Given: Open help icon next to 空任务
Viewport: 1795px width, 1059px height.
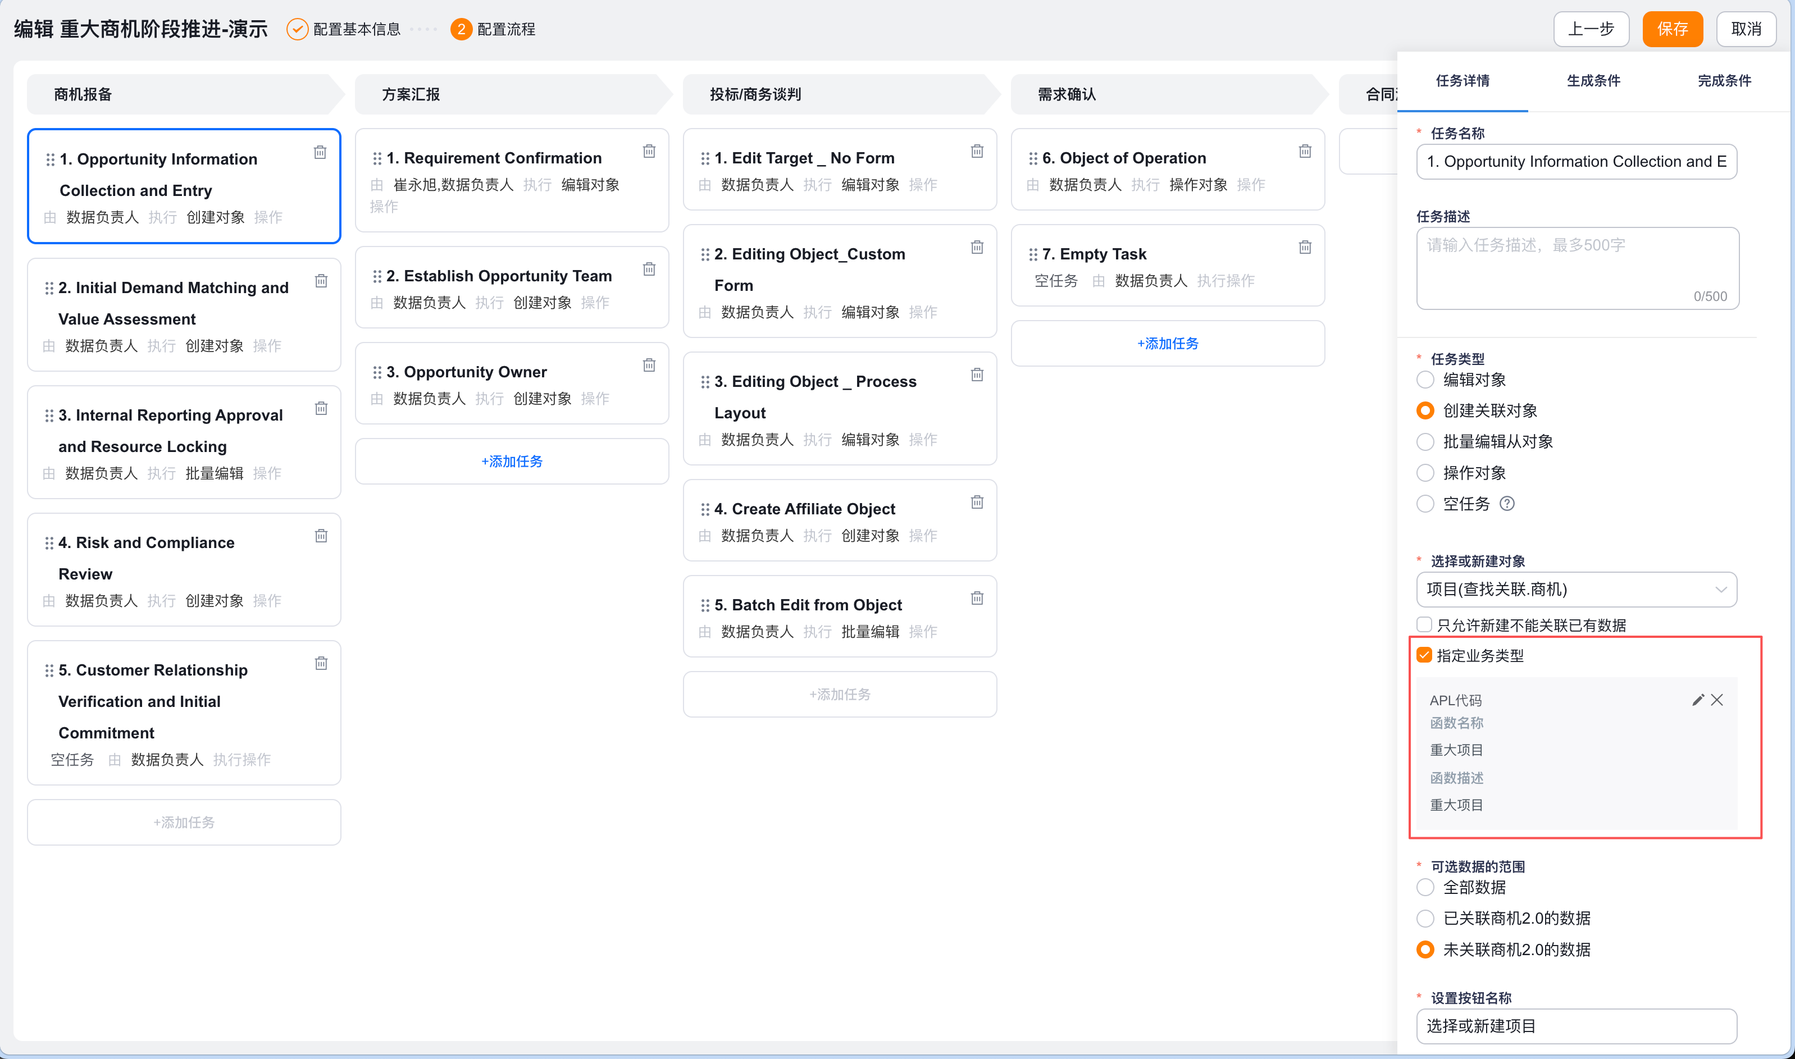Looking at the screenshot, I should [1507, 504].
